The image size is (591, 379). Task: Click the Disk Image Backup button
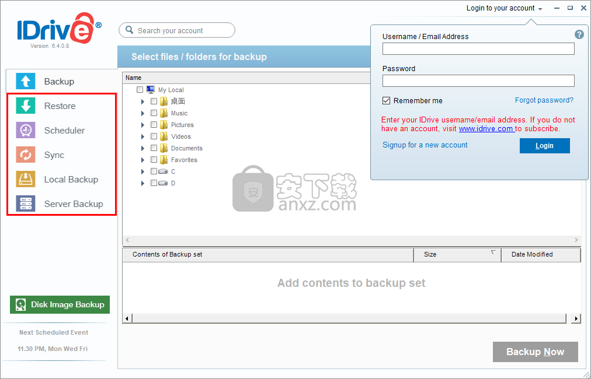click(x=60, y=304)
